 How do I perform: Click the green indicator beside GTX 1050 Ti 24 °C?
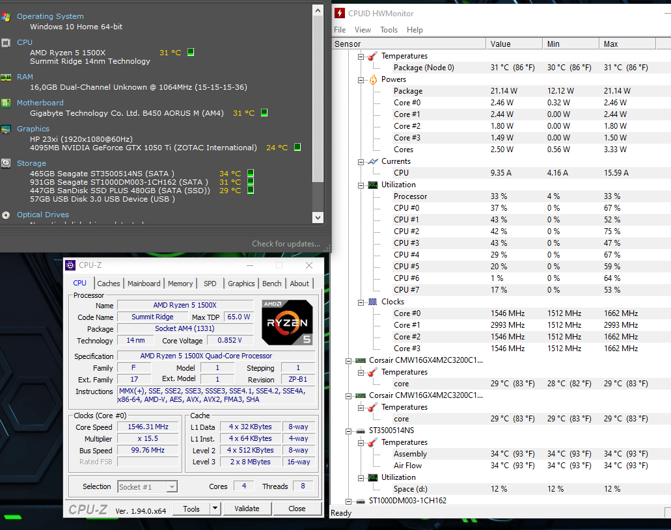[x=297, y=147]
